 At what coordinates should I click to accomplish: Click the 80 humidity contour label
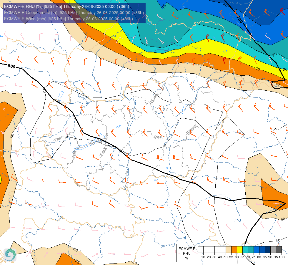click(225, 5)
